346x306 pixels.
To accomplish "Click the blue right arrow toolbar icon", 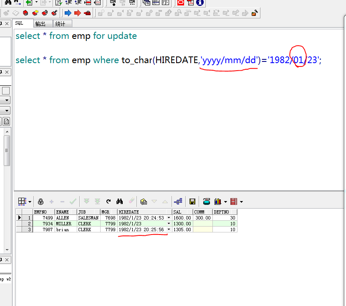I will click(x=68, y=13).
